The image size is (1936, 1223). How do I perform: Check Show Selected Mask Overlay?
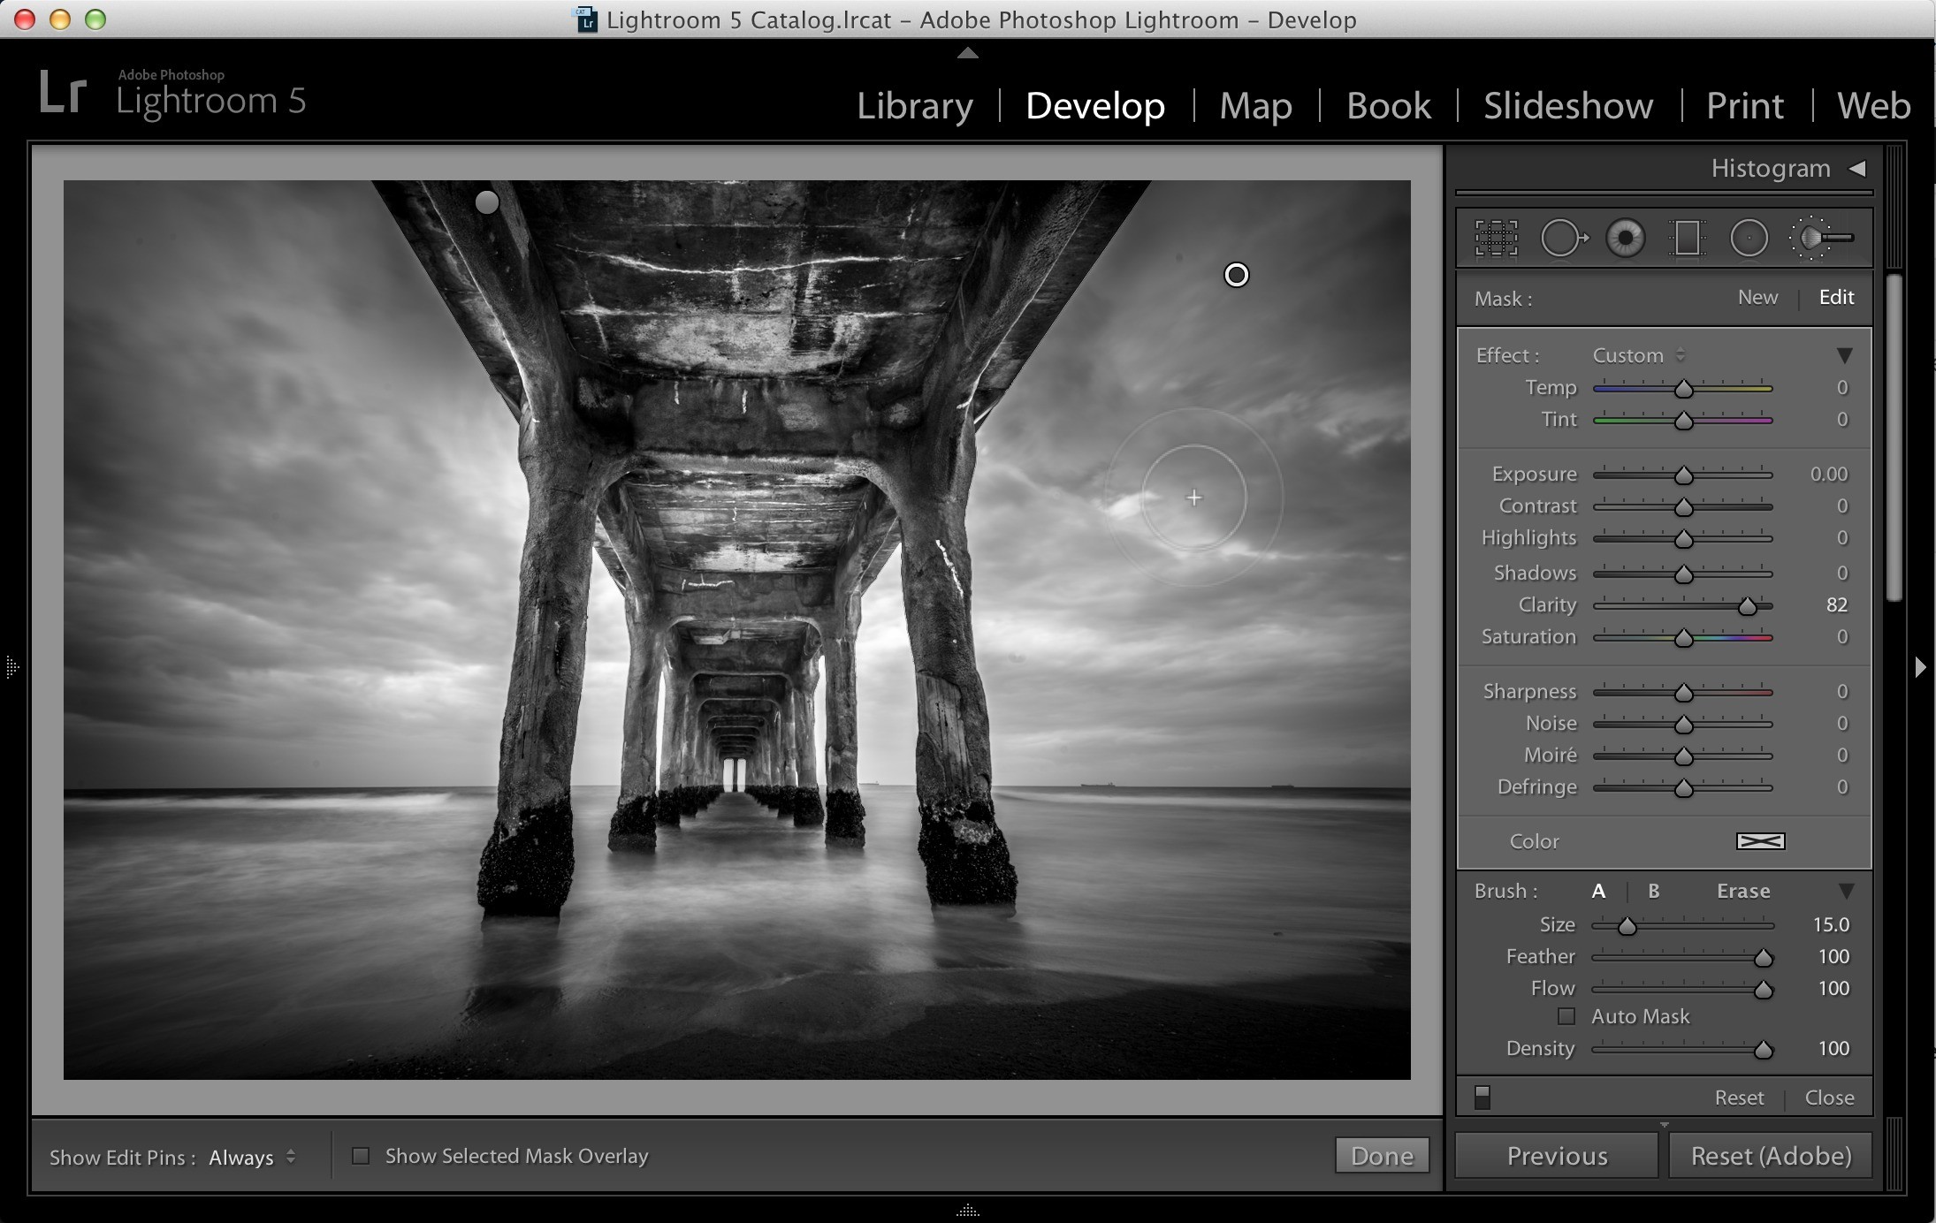tap(361, 1156)
